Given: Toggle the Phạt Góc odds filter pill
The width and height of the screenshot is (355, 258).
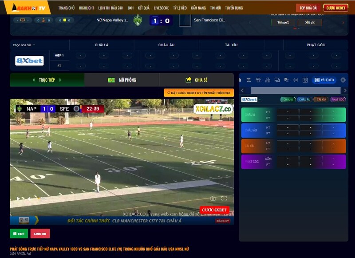Looking at the screenshot, I should coord(338,99).
